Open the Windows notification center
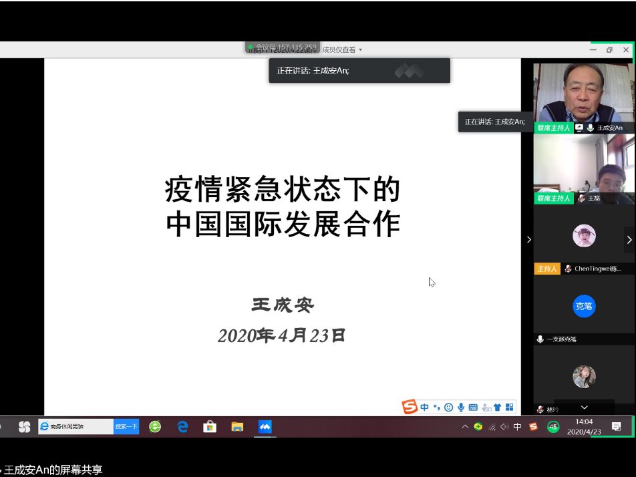 coord(616,427)
